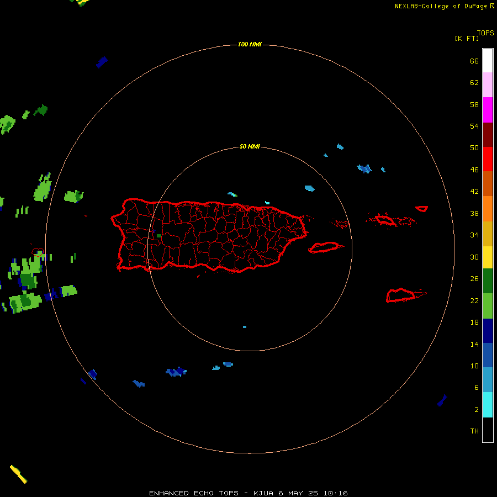Click the white swatch on the tops scale
This screenshot has width=497, height=497.
point(488,61)
